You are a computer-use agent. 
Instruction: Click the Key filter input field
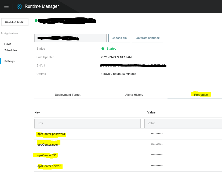coord(87,123)
